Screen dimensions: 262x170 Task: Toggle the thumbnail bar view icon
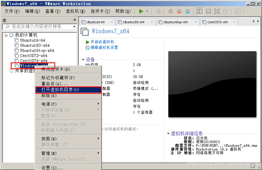pos(208,11)
